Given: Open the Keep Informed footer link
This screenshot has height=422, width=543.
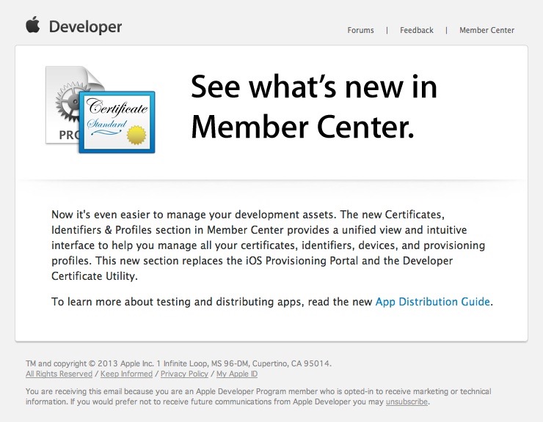Looking at the screenshot, I should point(126,374).
